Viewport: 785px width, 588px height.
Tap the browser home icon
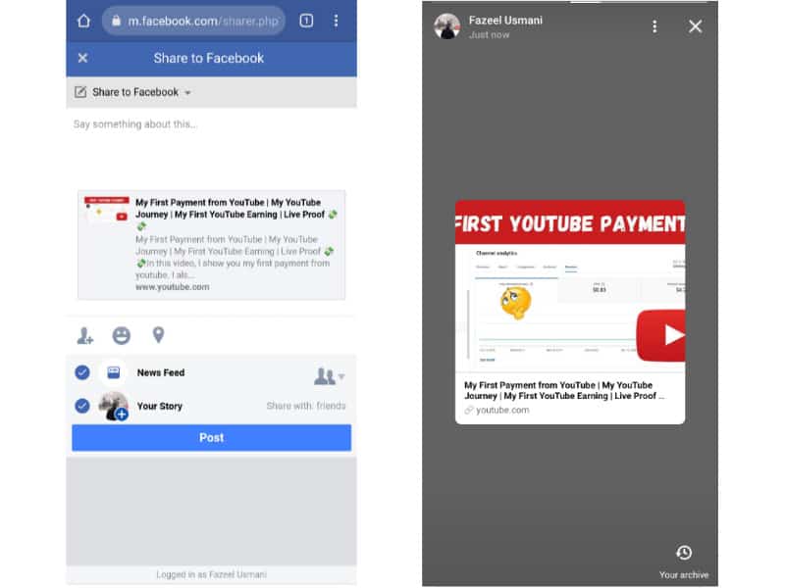coord(83,21)
